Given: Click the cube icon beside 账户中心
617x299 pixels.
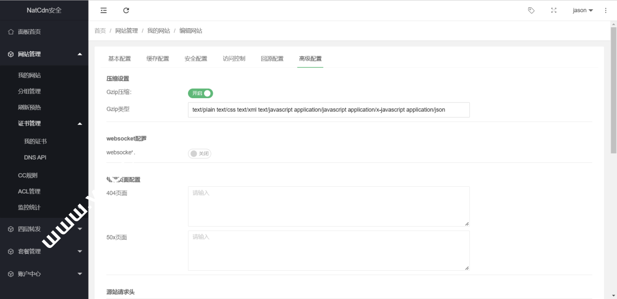Looking at the screenshot, I should pyautogui.click(x=11, y=274).
